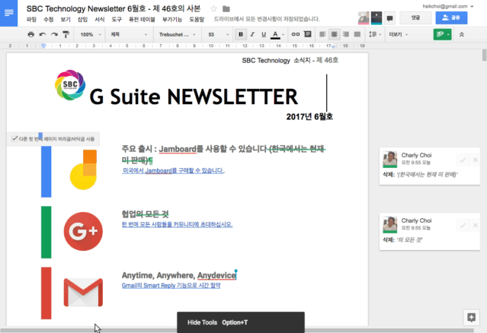Follow the 한 번에 모든 사람들을 커뮤니티에 초대 link
Screen dimensions: 487x333
click(x=177, y=224)
